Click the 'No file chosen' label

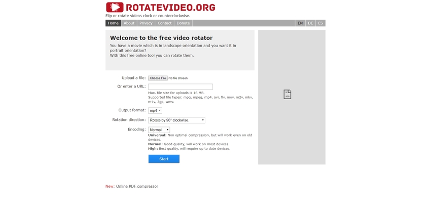click(178, 78)
